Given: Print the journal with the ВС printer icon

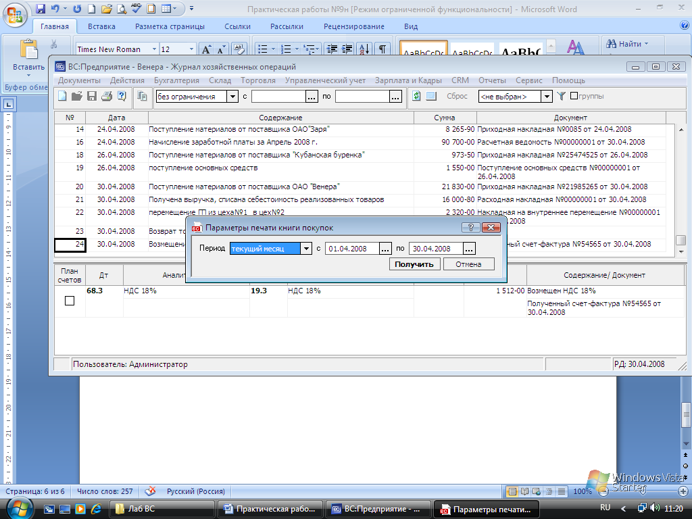Looking at the screenshot, I should 106,96.
